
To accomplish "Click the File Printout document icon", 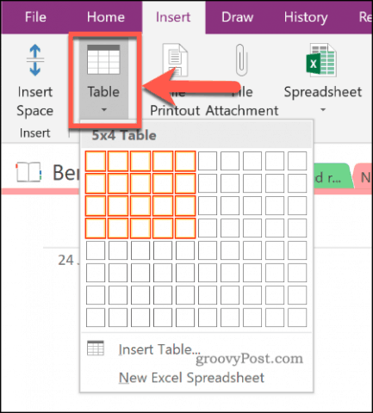I will coord(175,59).
